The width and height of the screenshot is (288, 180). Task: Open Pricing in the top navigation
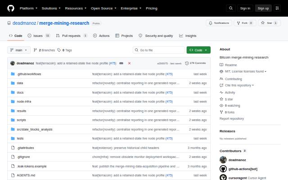pyautogui.click(x=152, y=8)
